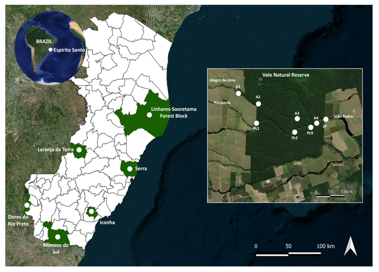Click the '750' inset scale label
The height and width of the screenshot is (272, 379).
[330, 191]
